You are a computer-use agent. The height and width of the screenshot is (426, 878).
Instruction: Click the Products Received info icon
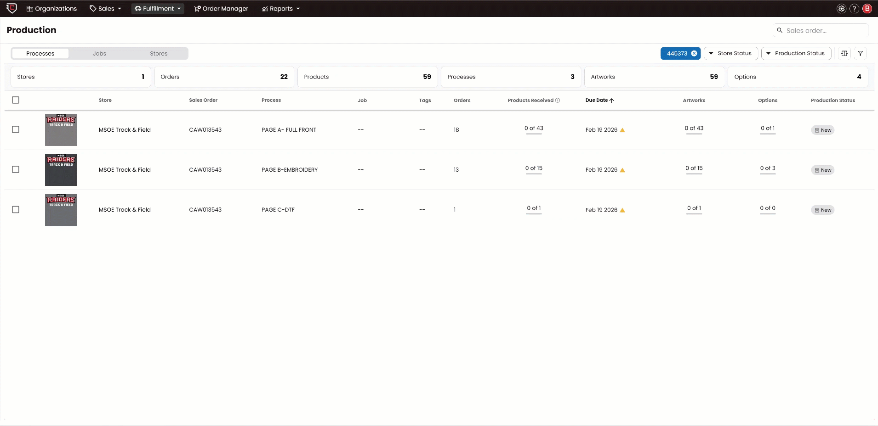(558, 101)
